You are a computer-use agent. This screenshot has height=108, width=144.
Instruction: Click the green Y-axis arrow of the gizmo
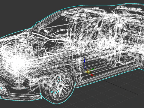click(x=93, y=69)
